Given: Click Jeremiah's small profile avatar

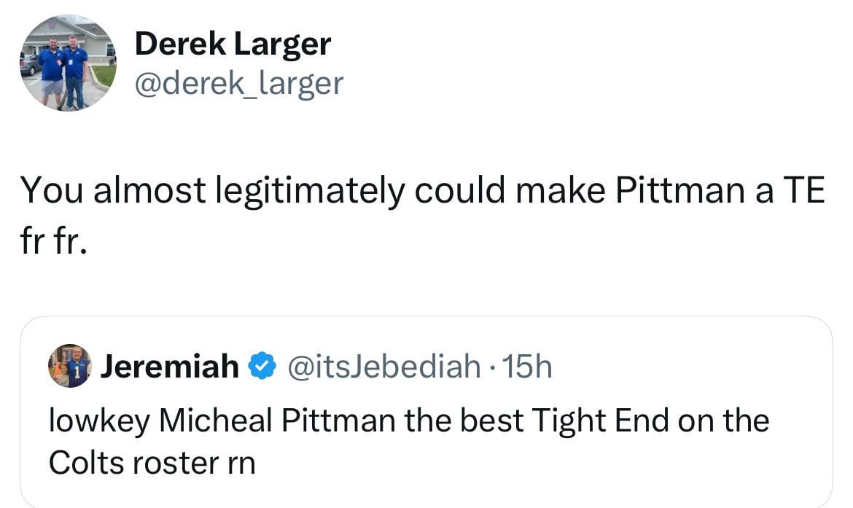Looking at the screenshot, I should point(69,367).
